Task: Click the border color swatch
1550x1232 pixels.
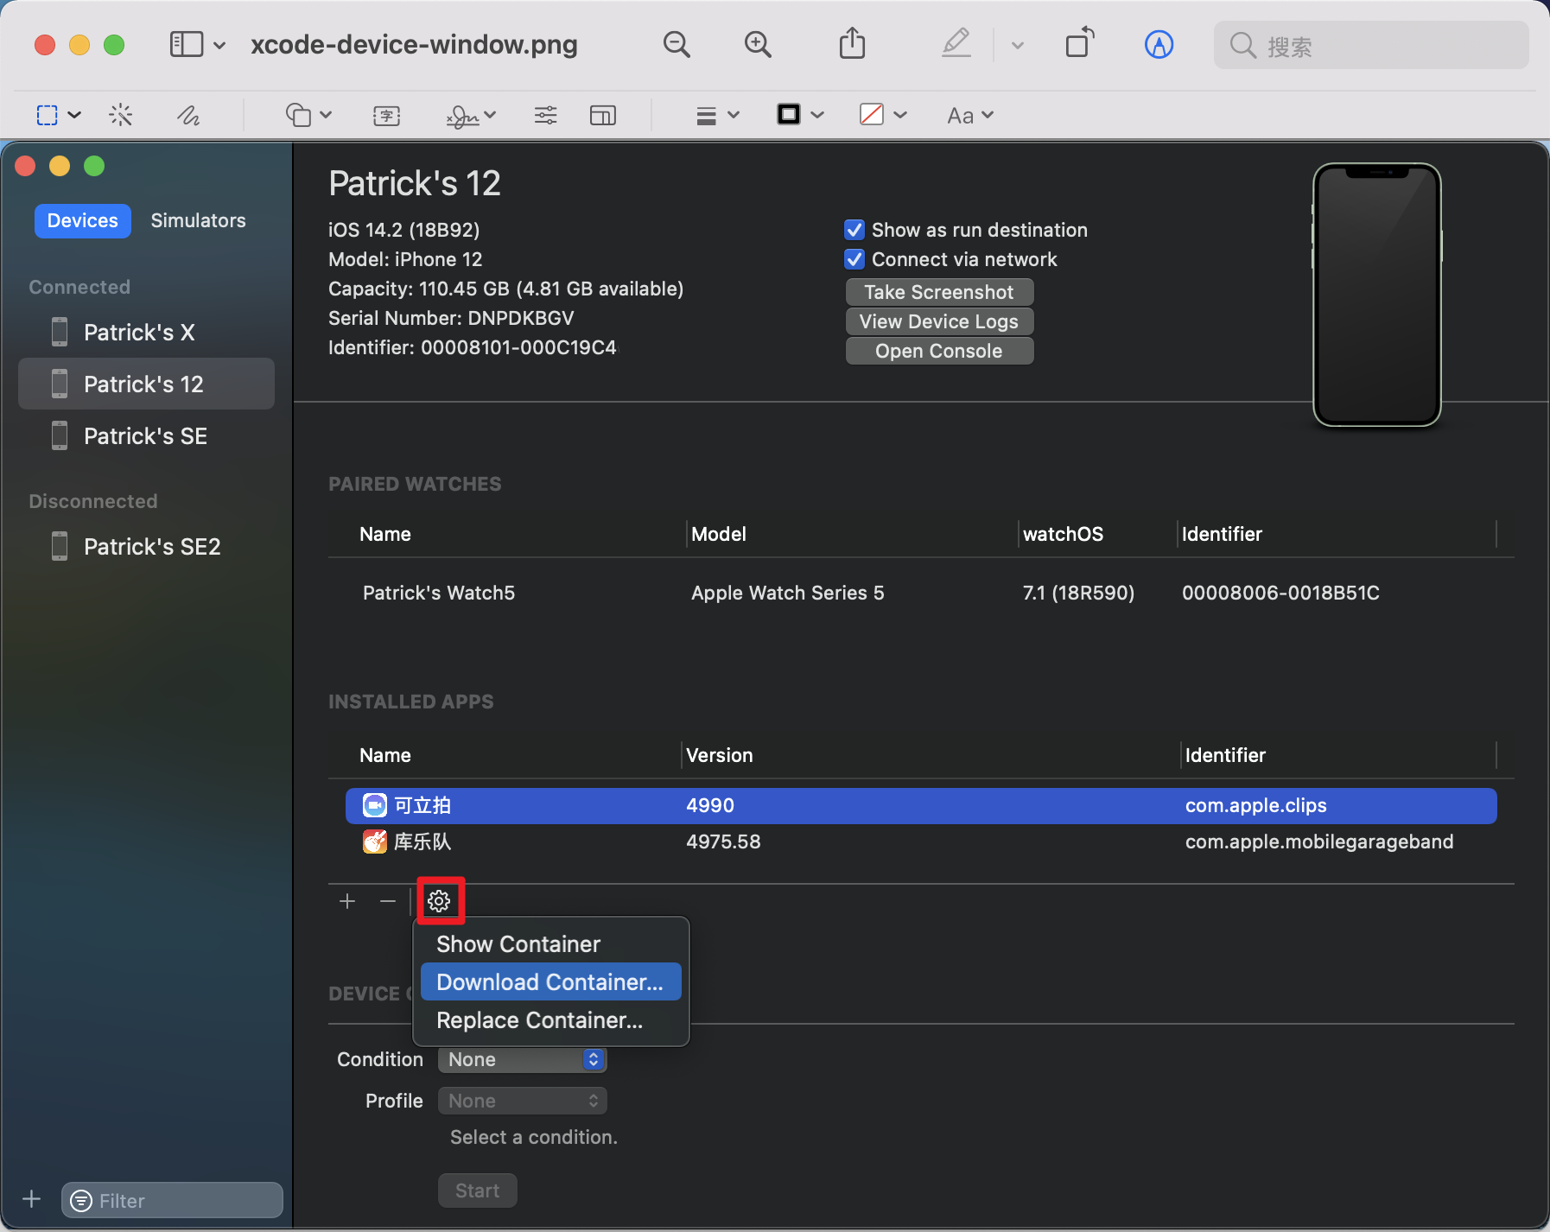Action: click(x=789, y=114)
